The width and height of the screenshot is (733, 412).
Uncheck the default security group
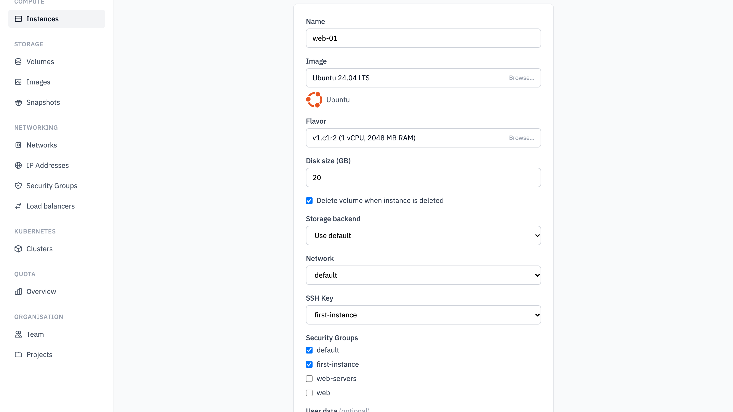click(x=309, y=350)
